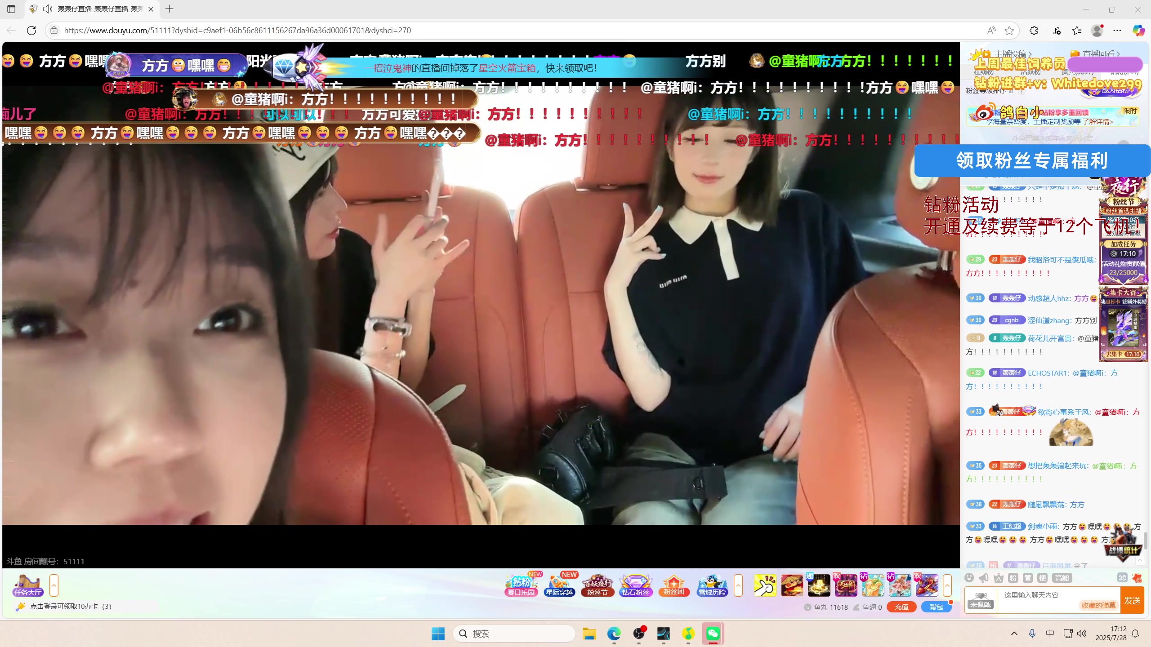
Task: Open the 夏日乐园 activity icon
Action: pyautogui.click(x=522, y=585)
